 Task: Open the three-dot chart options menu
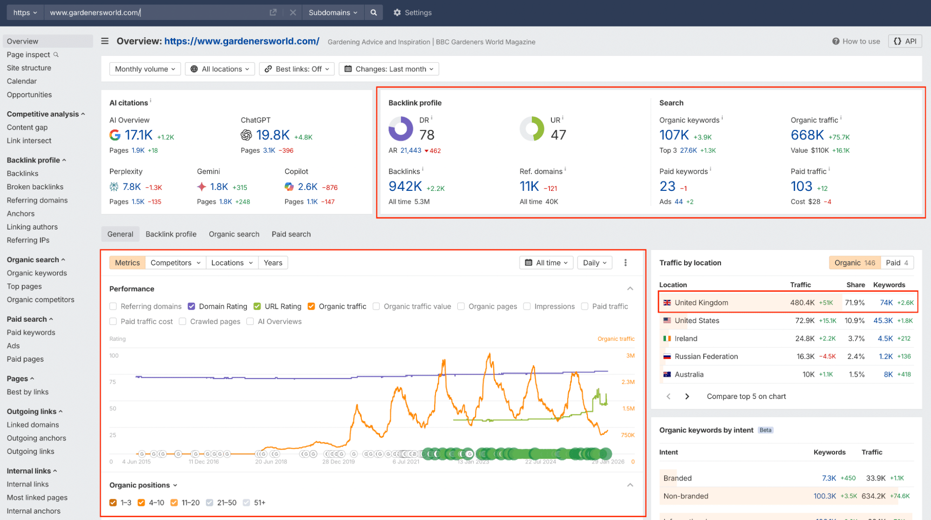[625, 263]
